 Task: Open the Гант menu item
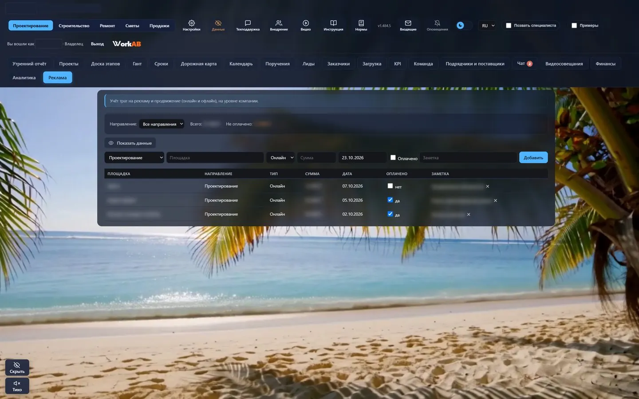[137, 64]
